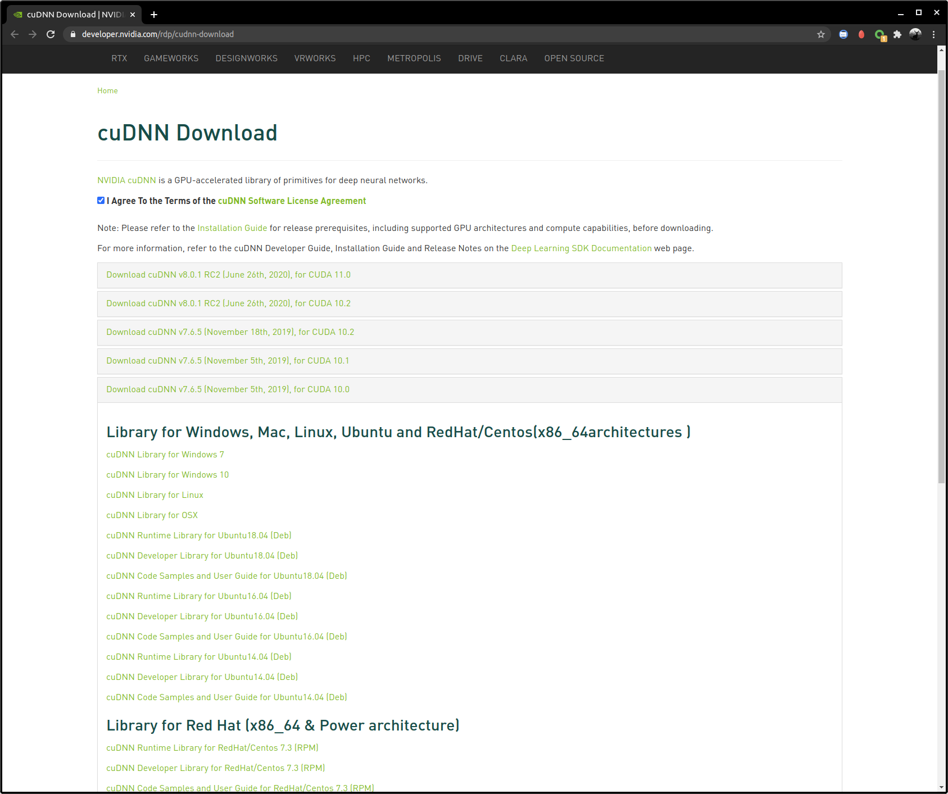Viewport: 948px width, 794px height.
Task: Click the scrollbar down arrow
Action: [941, 787]
